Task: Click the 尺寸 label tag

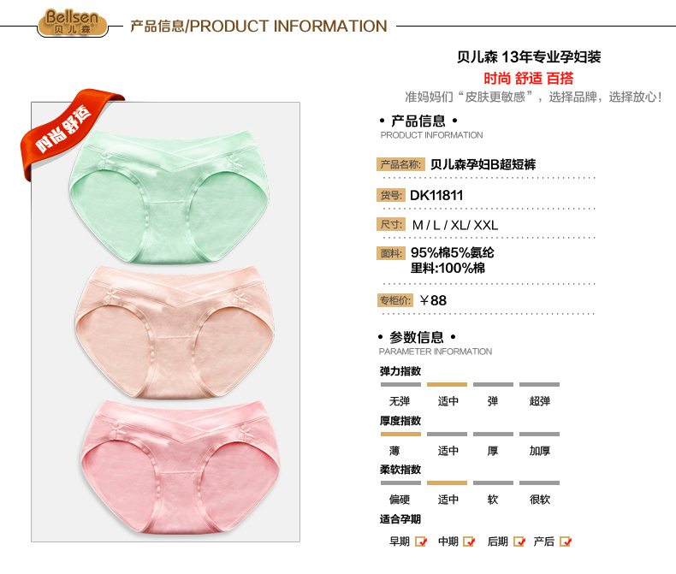Action: point(390,224)
